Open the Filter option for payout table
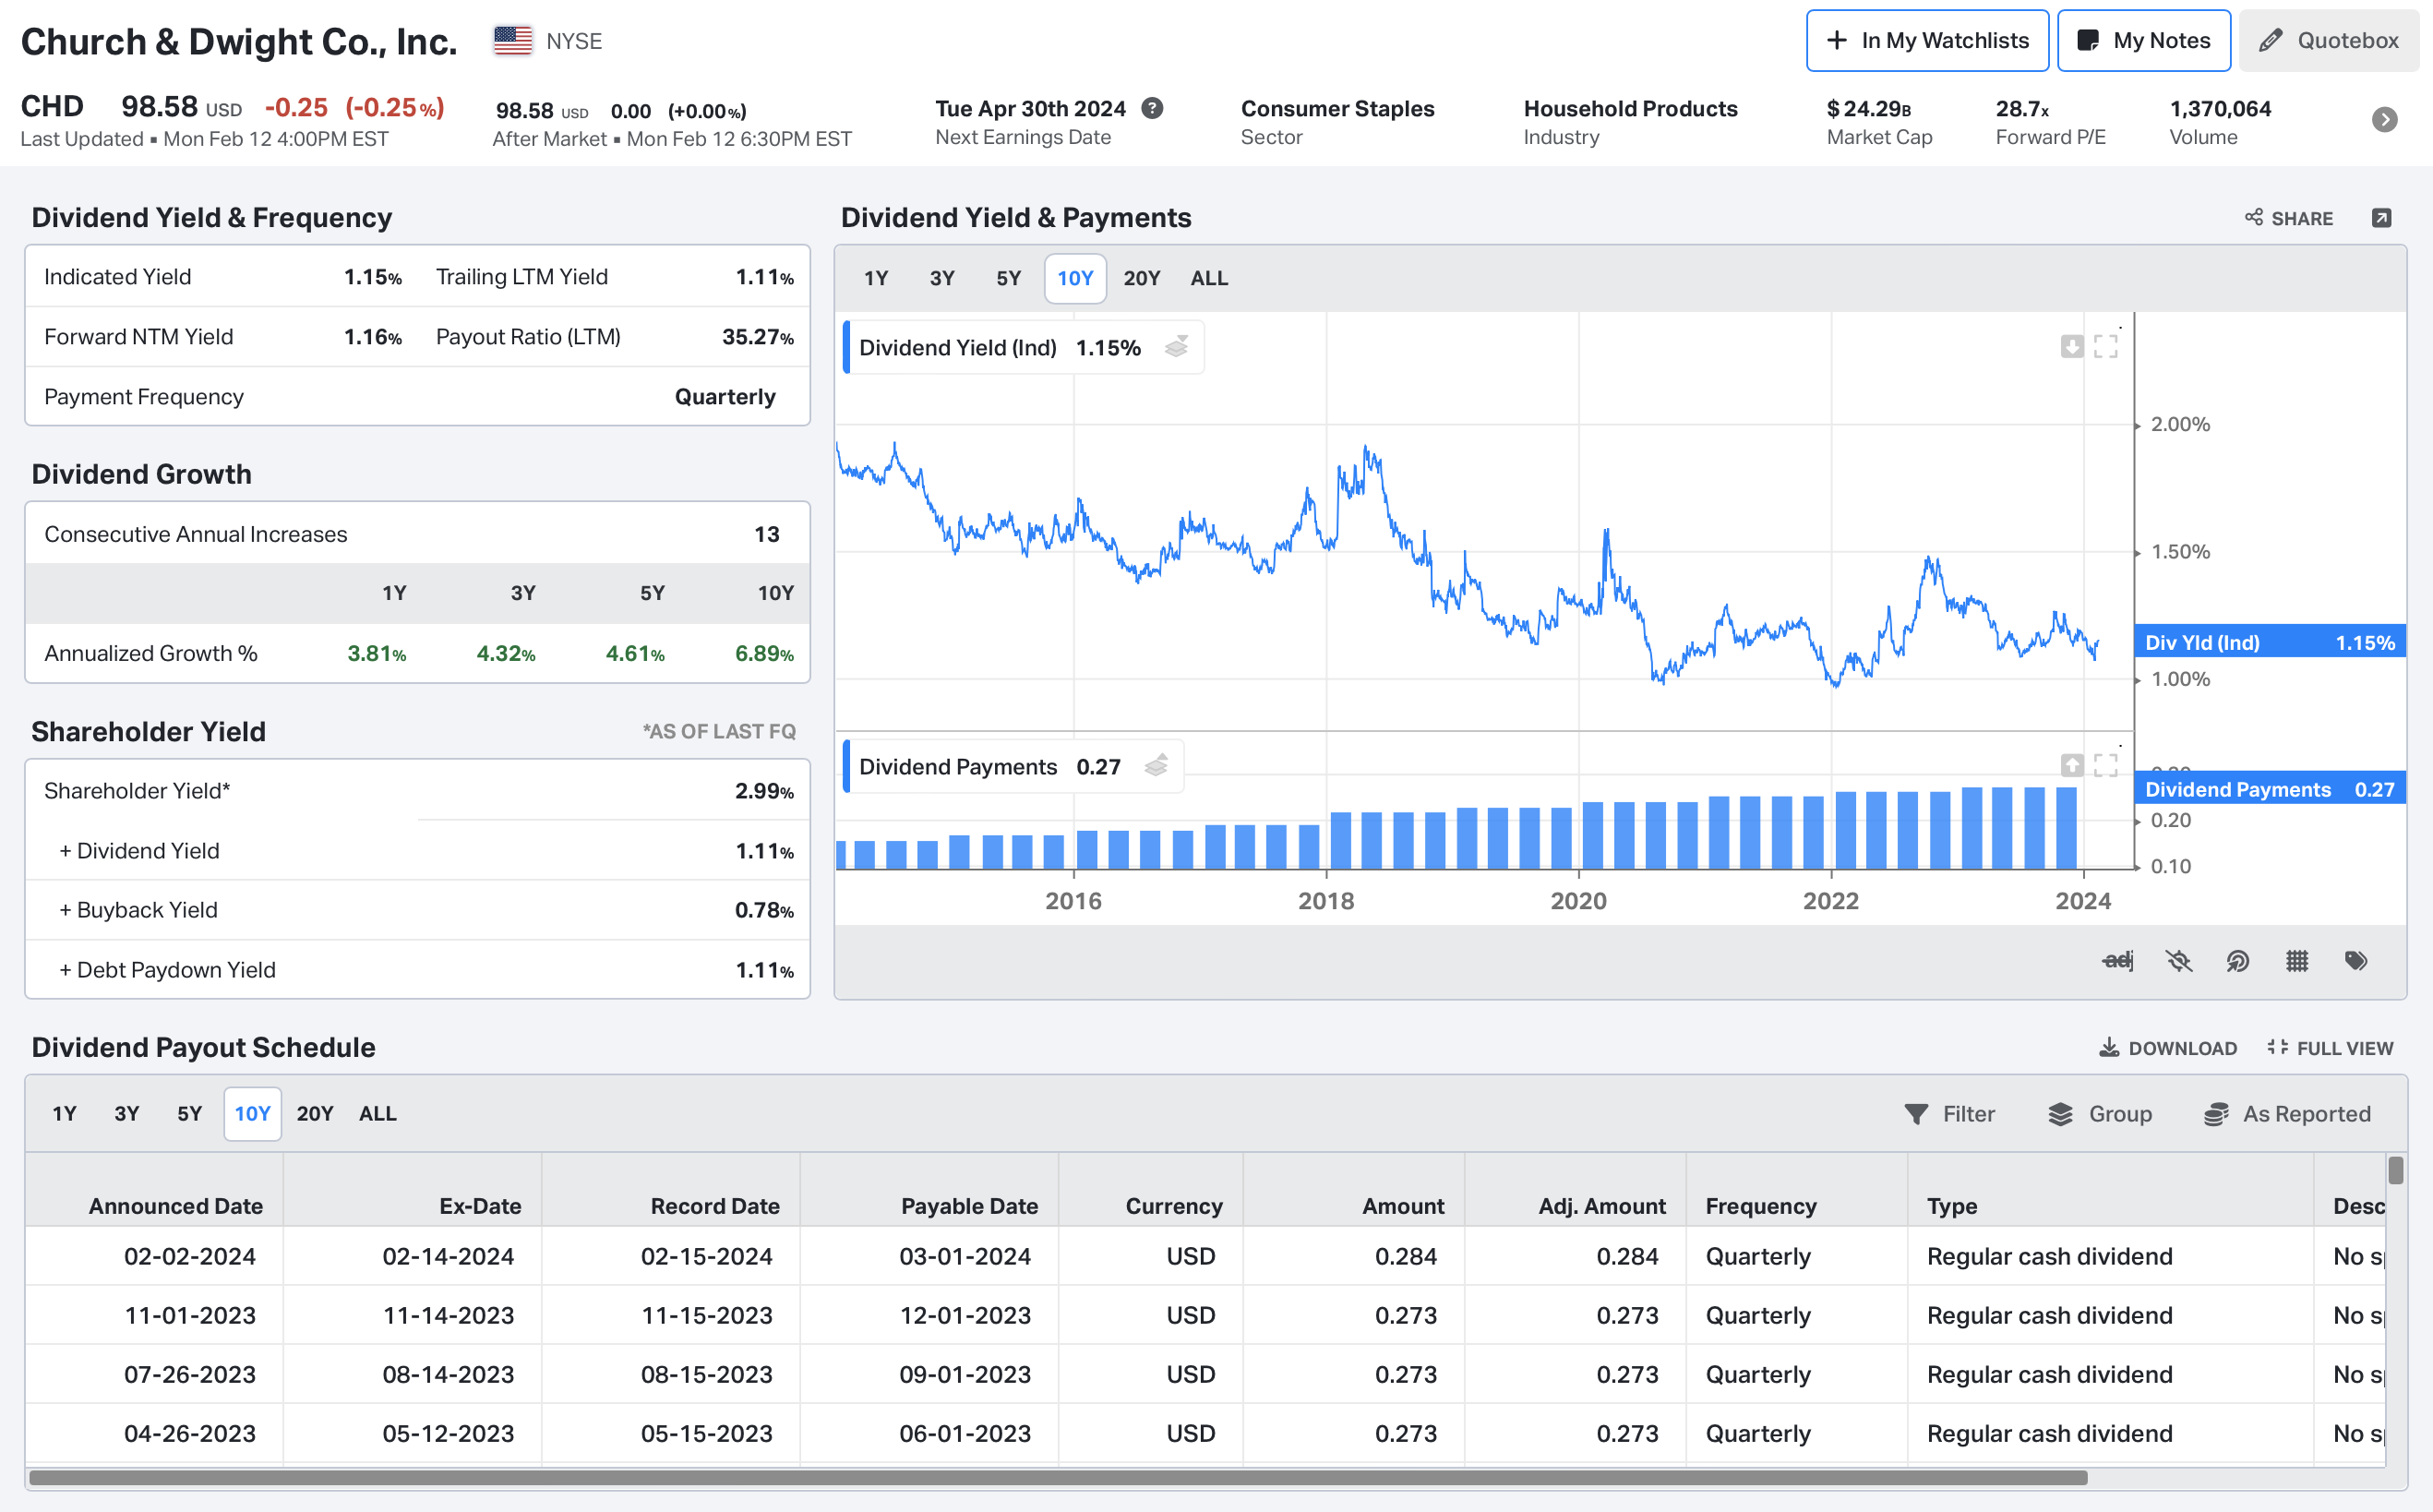This screenshot has width=2433, height=1512. 1949,1114
